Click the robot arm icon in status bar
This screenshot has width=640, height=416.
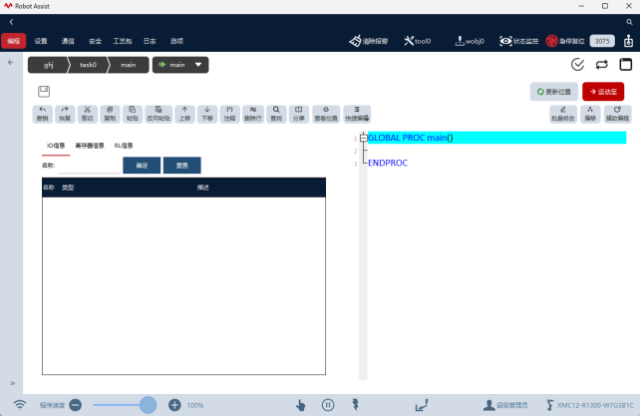click(x=422, y=405)
